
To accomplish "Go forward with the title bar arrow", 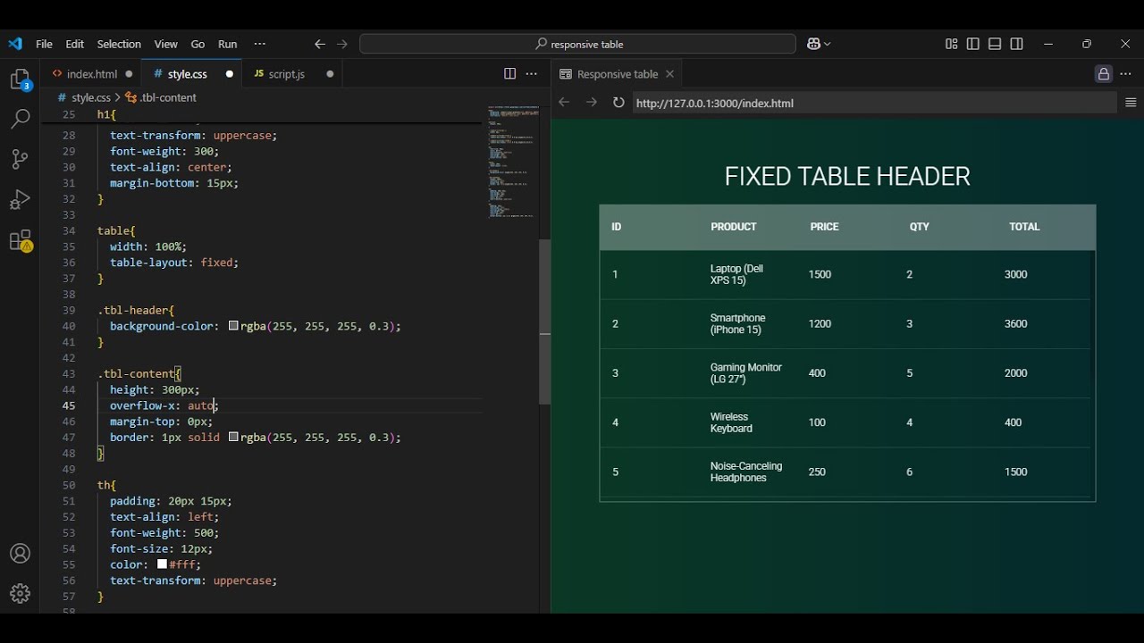I will point(342,44).
